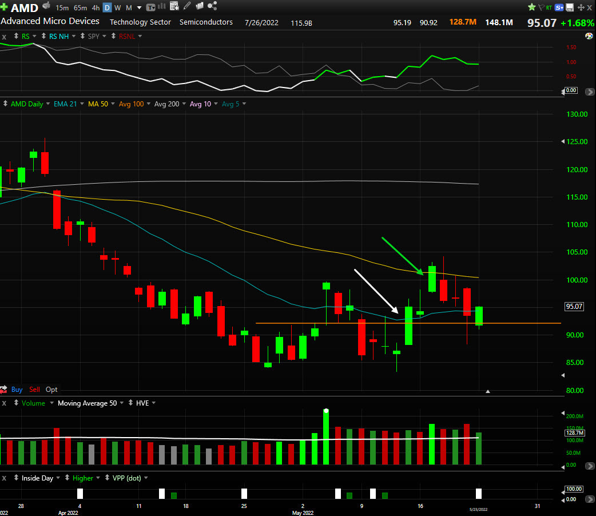
Task: Expand the Avg 100 dropdown
Action: 149,104
